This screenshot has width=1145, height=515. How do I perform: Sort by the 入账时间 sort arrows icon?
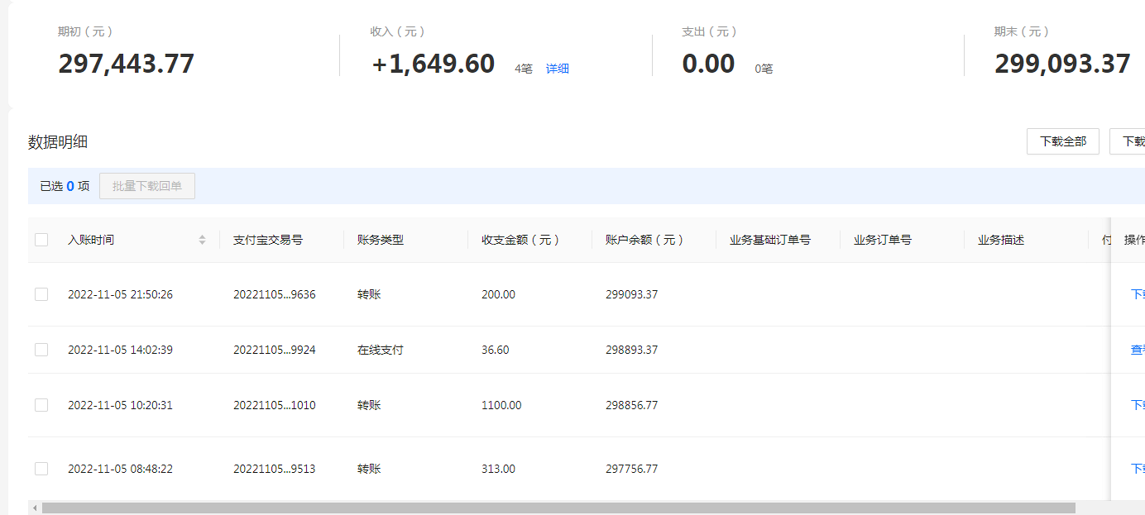pyautogui.click(x=202, y=240)
